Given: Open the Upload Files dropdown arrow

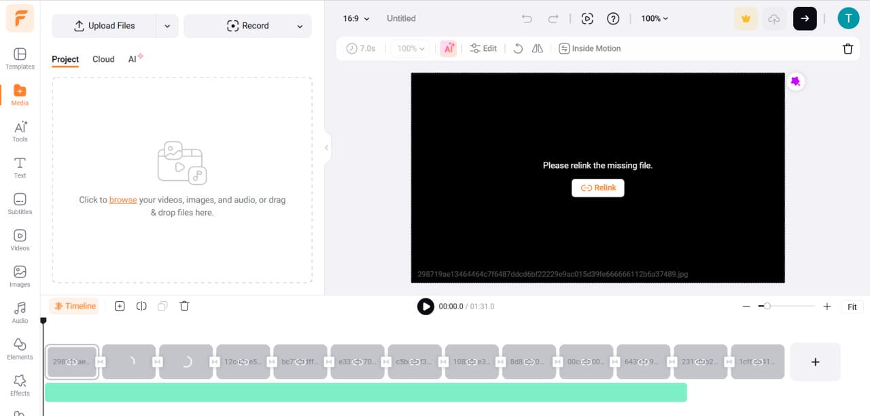Looking at the screenshot, I should [167, 26].
